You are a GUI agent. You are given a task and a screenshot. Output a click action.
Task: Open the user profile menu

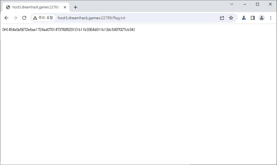coord(261,18)
